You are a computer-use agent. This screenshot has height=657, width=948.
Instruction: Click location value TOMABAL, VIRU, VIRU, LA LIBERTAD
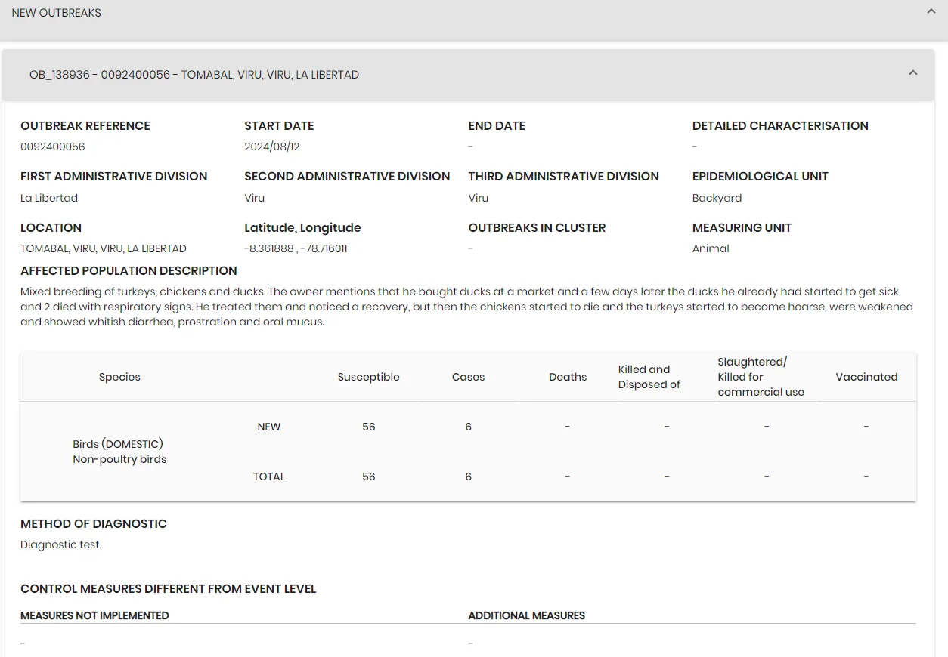tap(104, 248)
